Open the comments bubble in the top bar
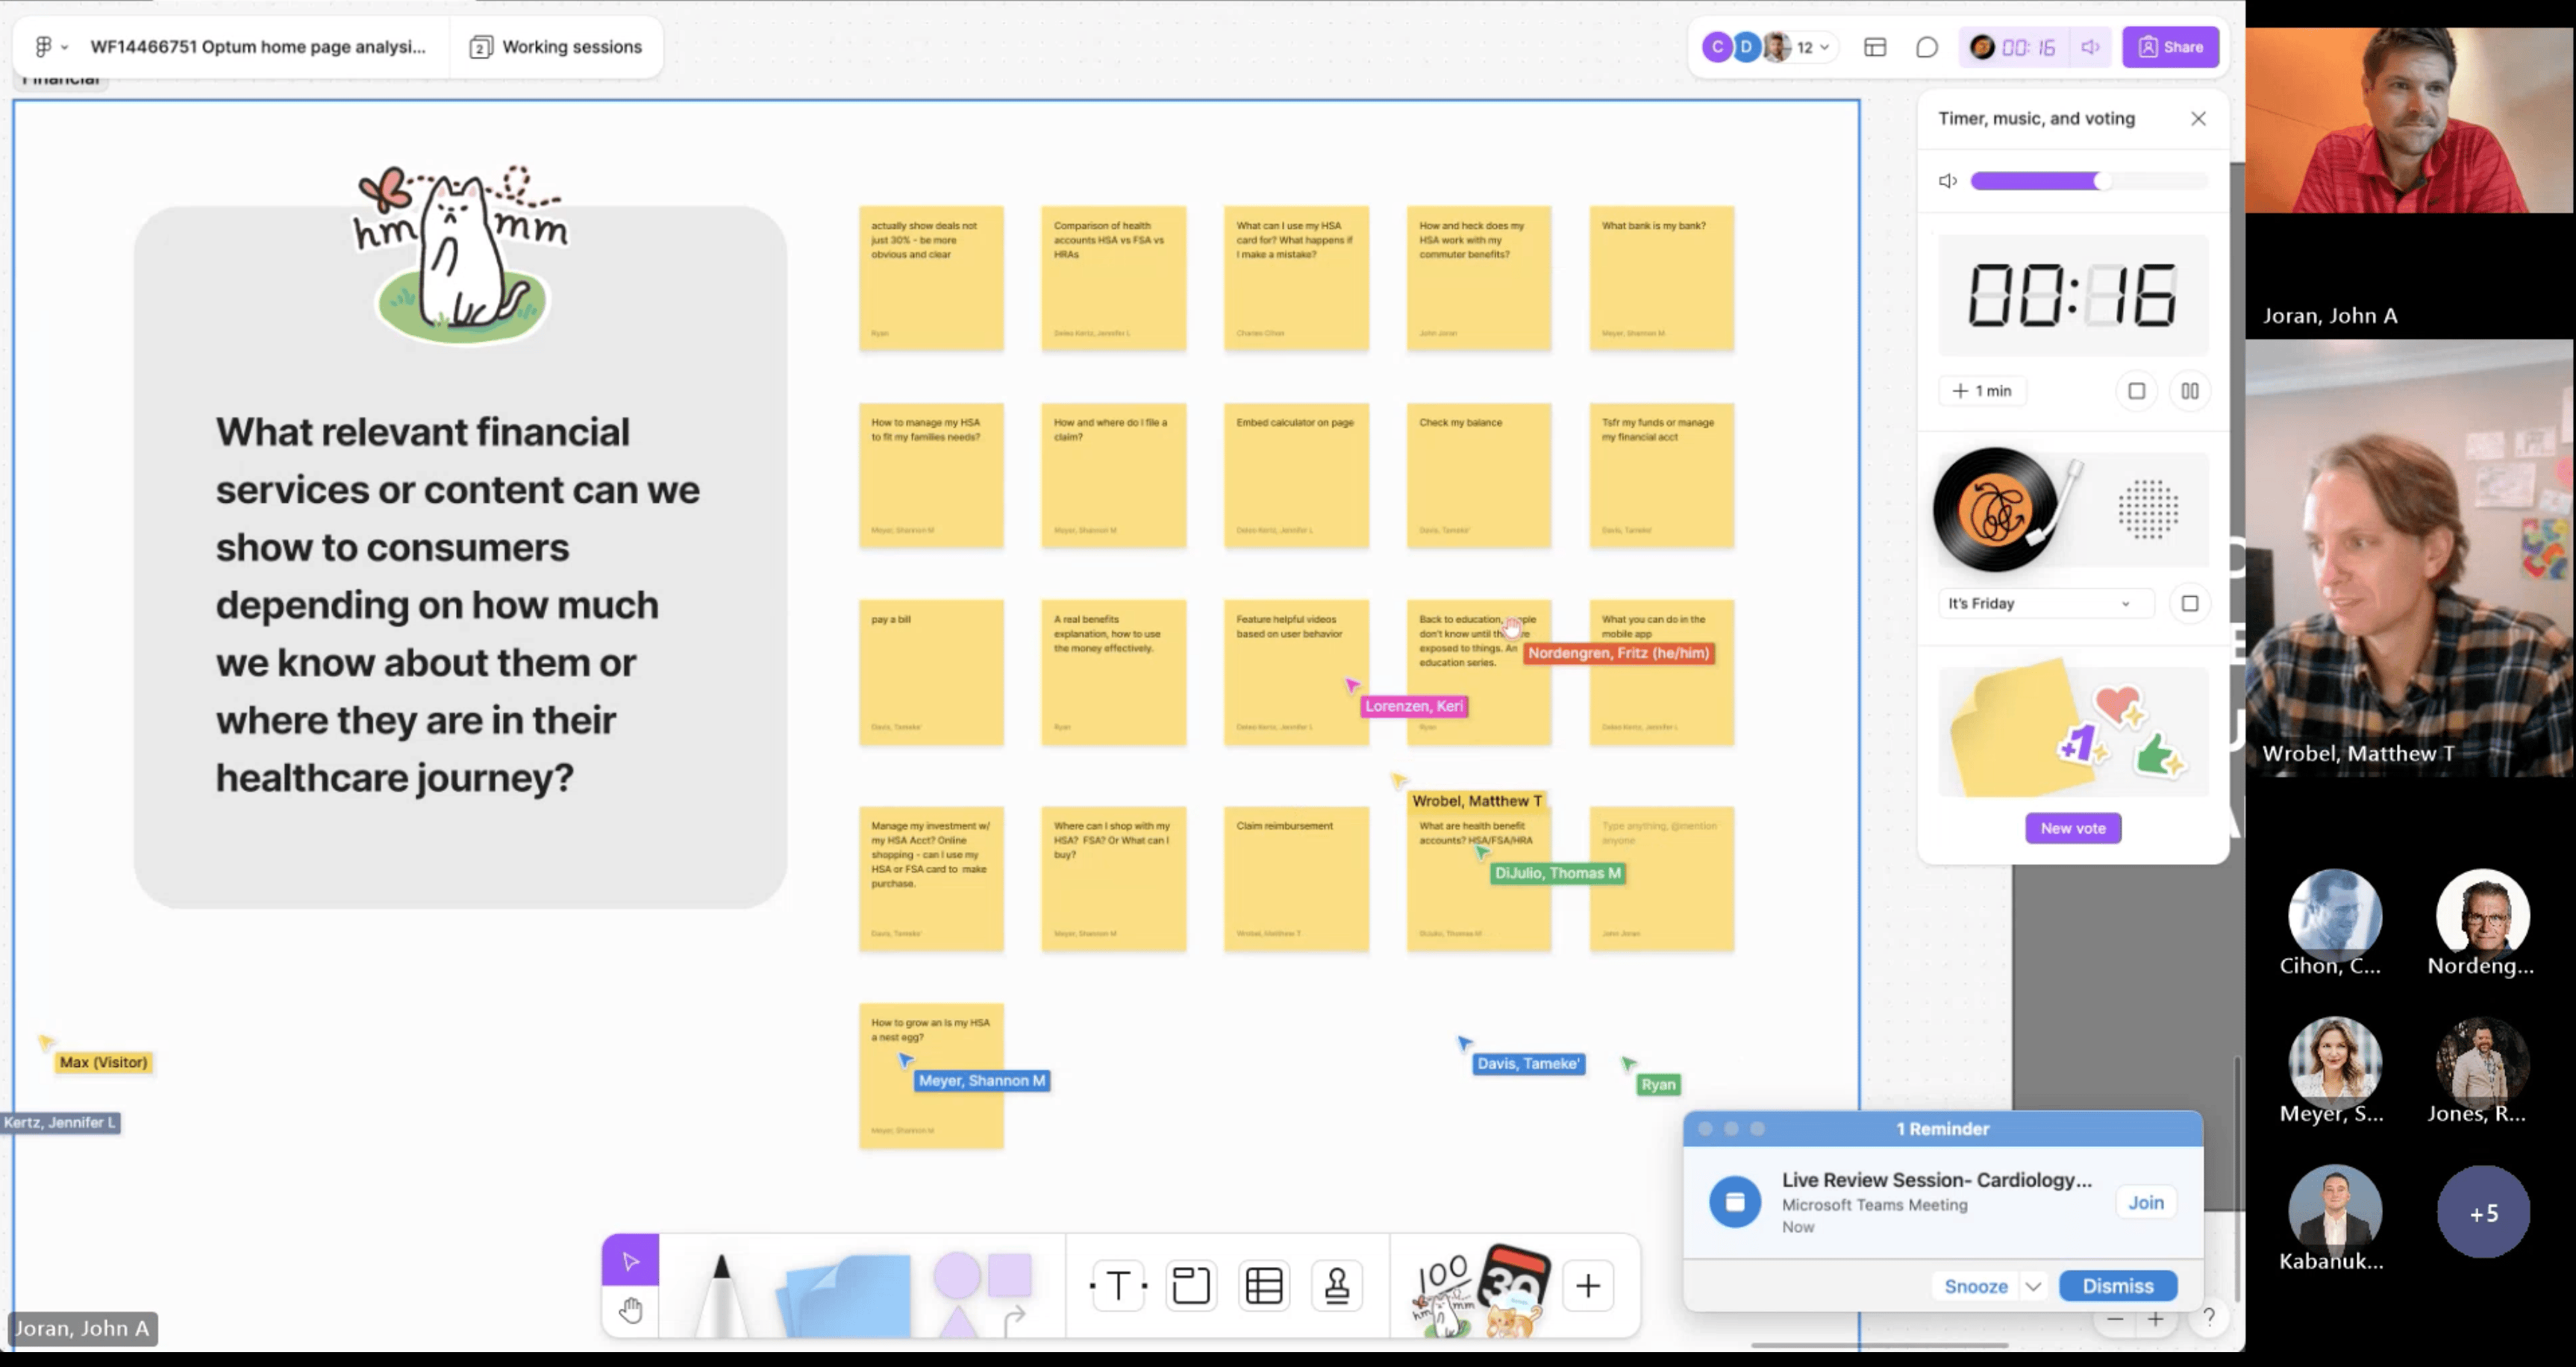This screenshot has width=2576, height=1367. tap(1927, 47)
